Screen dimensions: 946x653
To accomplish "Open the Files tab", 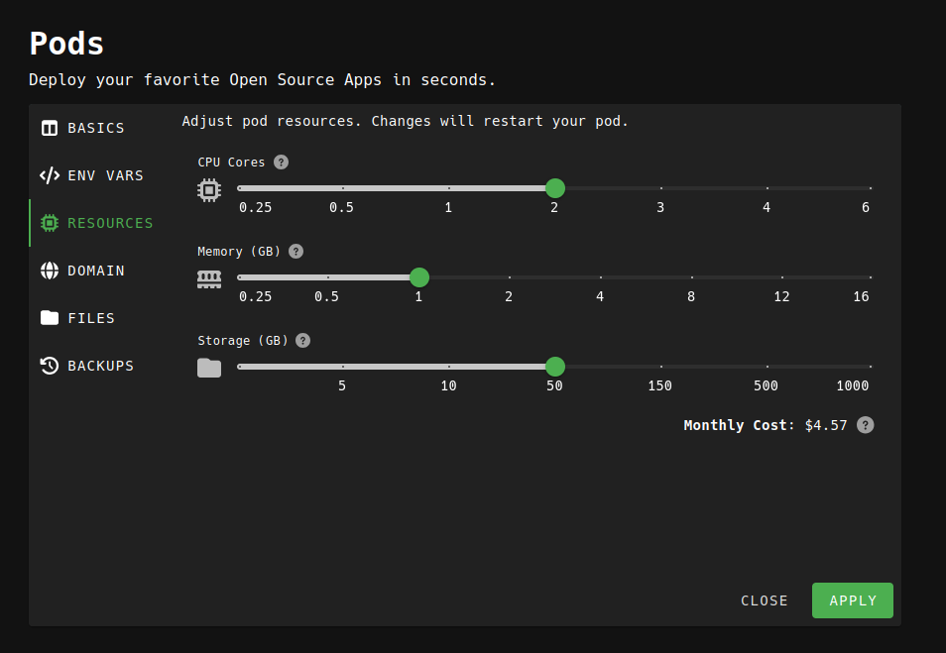I will 91,318.
